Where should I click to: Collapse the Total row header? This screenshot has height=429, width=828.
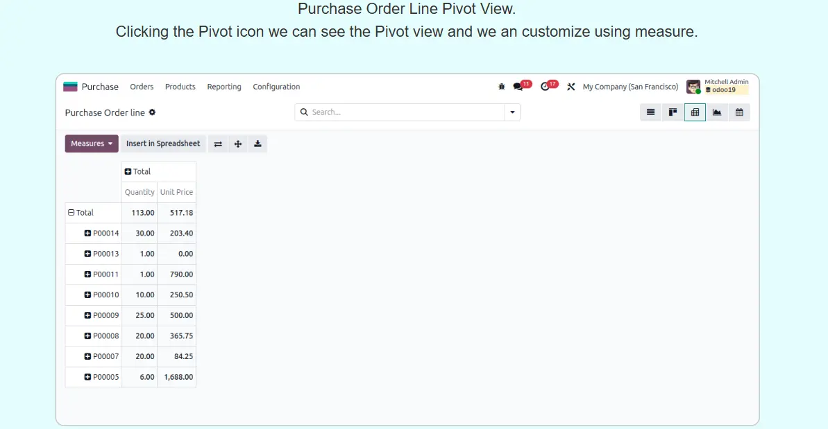pos(71,213)
